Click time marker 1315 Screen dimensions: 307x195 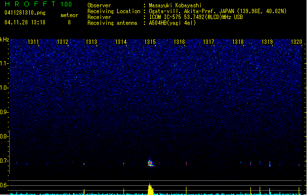coord(150,41)
